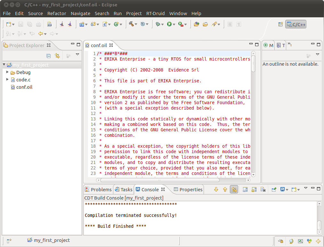The width and height of the screenshot is (324, 247).
Task: Toggle Link with Editor in Project Explorer
Action: click(x=57, y=56)
